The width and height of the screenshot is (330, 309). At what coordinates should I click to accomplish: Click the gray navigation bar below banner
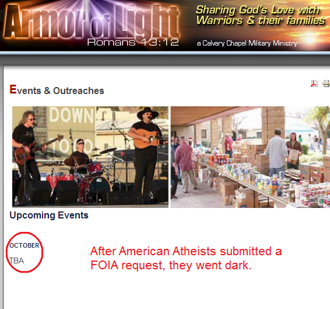[x=165, y=60]
